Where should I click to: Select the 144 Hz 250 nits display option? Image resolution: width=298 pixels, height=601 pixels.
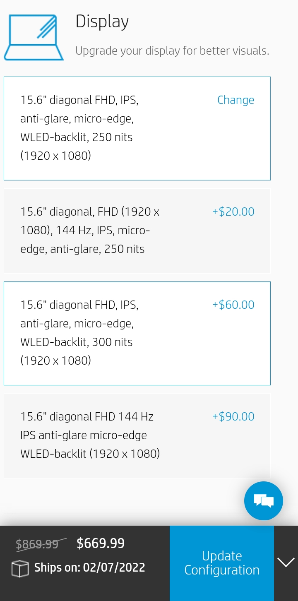pyautogui.click(x=137, y=230)
